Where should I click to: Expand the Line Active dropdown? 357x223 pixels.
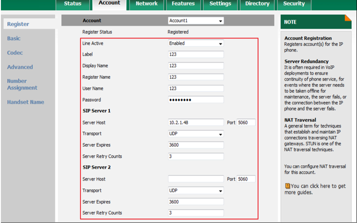click(196, 44)
